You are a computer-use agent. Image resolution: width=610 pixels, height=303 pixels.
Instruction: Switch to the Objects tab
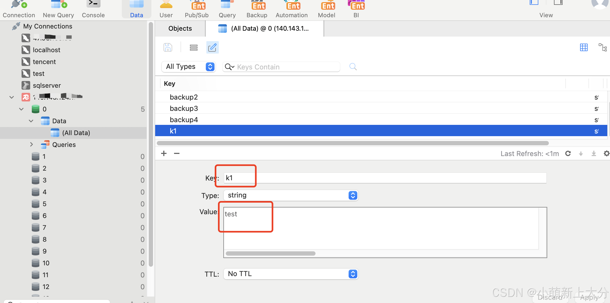(180, 29)
